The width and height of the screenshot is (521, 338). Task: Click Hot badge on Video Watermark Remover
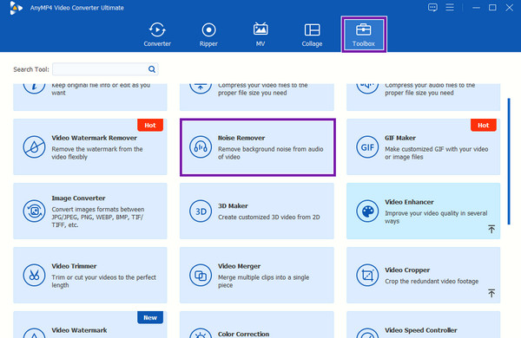coord(150,125)
